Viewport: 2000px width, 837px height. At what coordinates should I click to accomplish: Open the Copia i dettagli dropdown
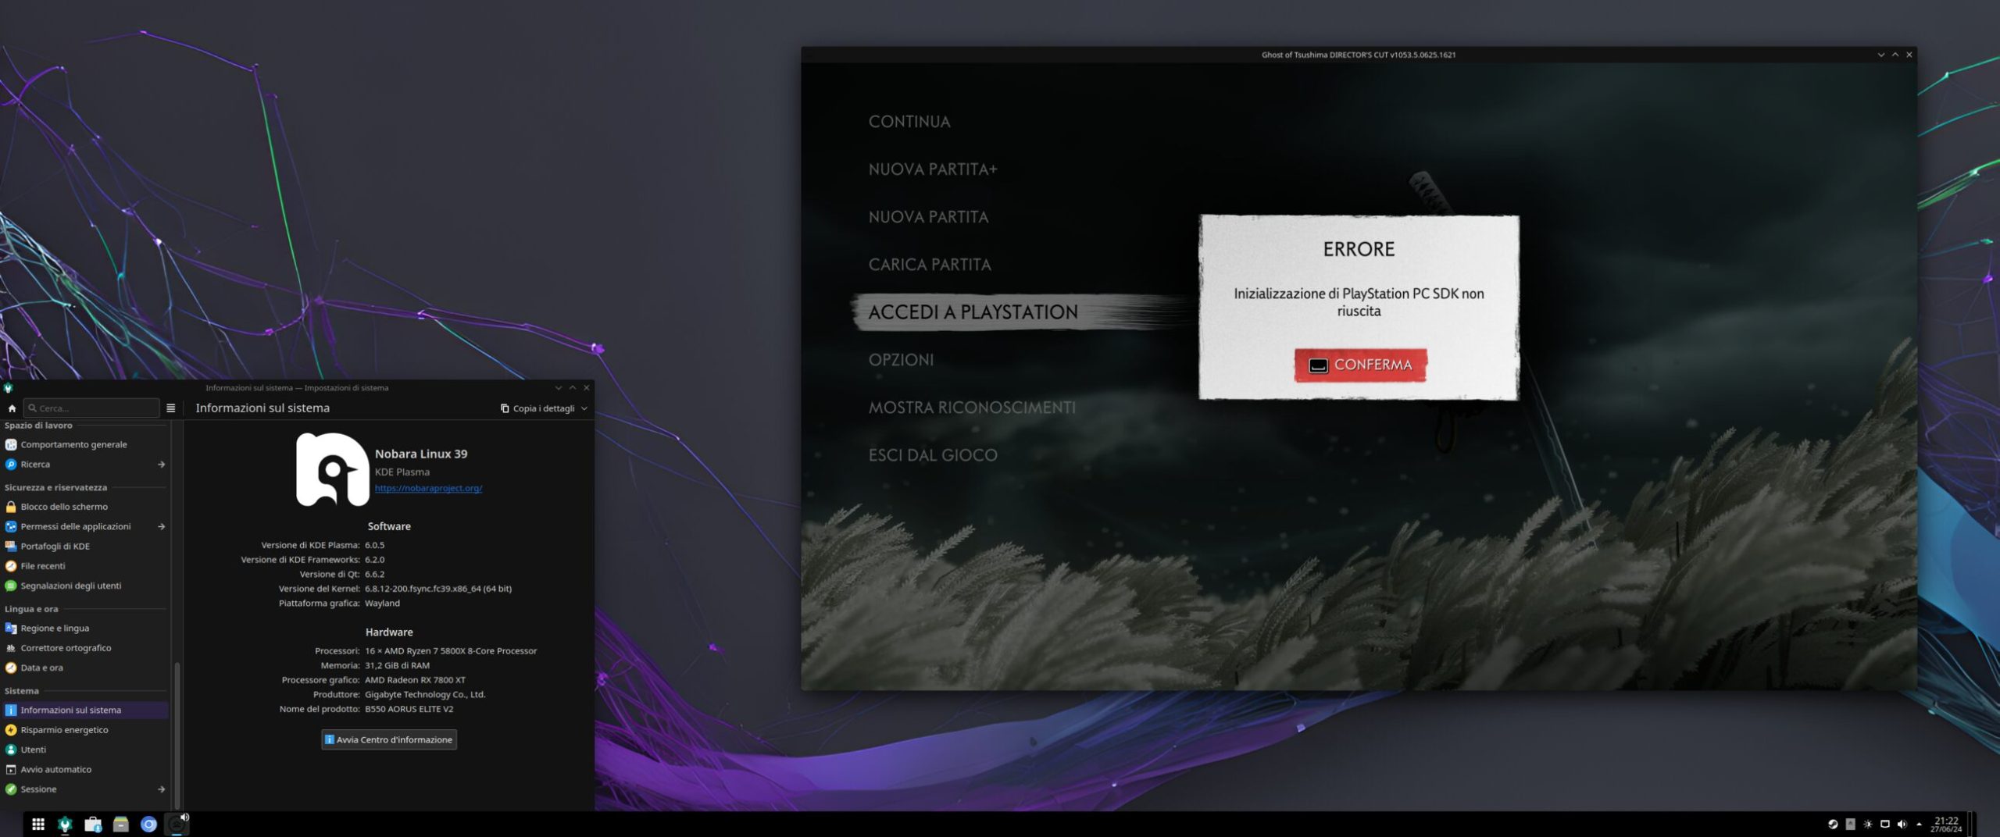coord(544,408)
